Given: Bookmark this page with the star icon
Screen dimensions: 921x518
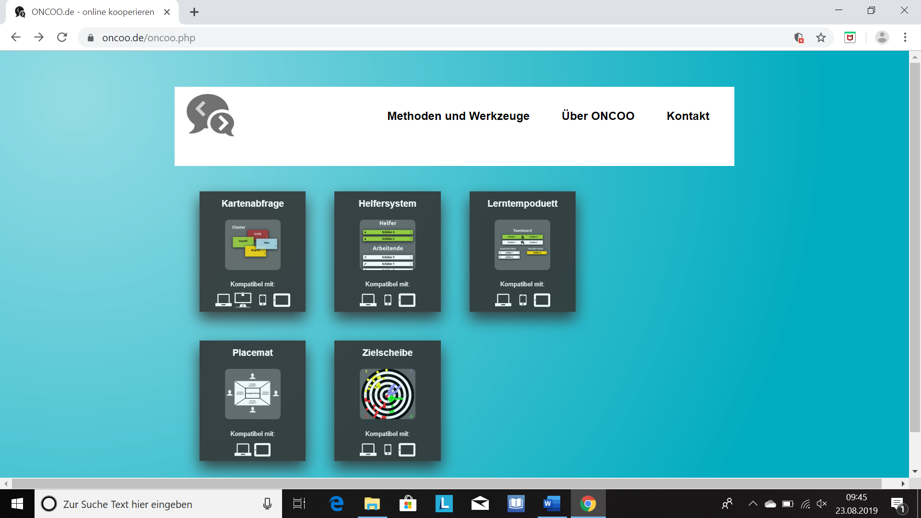Looking at the screenshot, I should tap(821, 37).
